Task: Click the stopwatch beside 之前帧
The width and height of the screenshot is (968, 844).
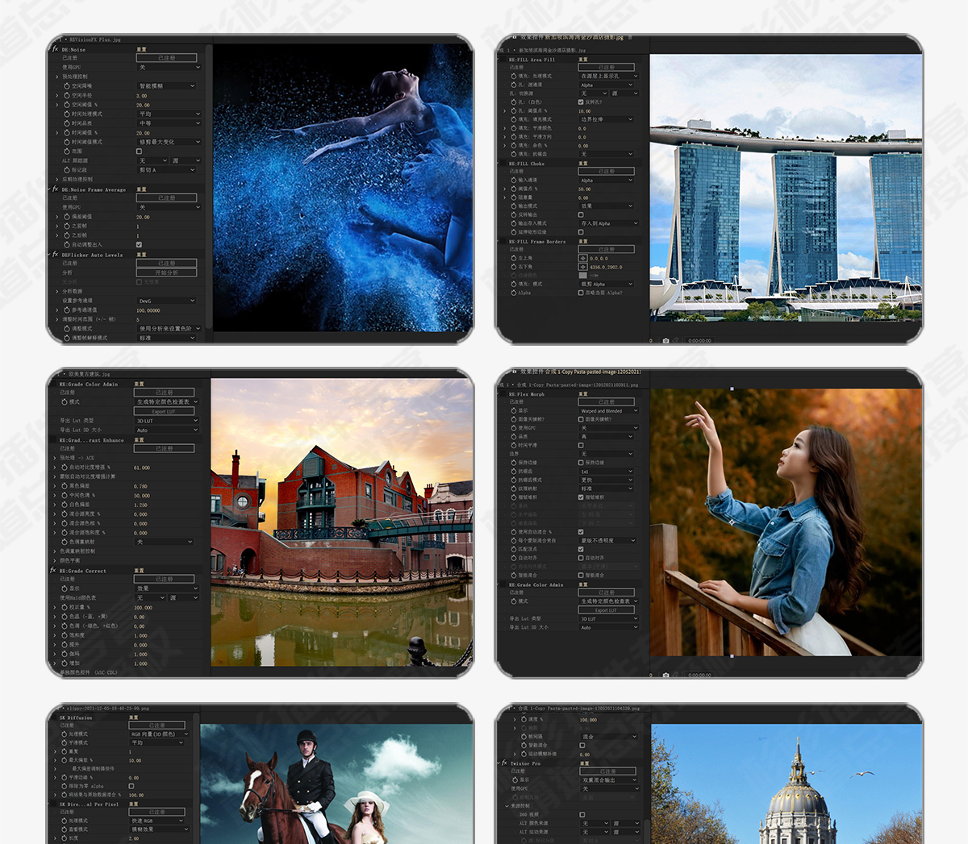Action: (x=67, y=227)
